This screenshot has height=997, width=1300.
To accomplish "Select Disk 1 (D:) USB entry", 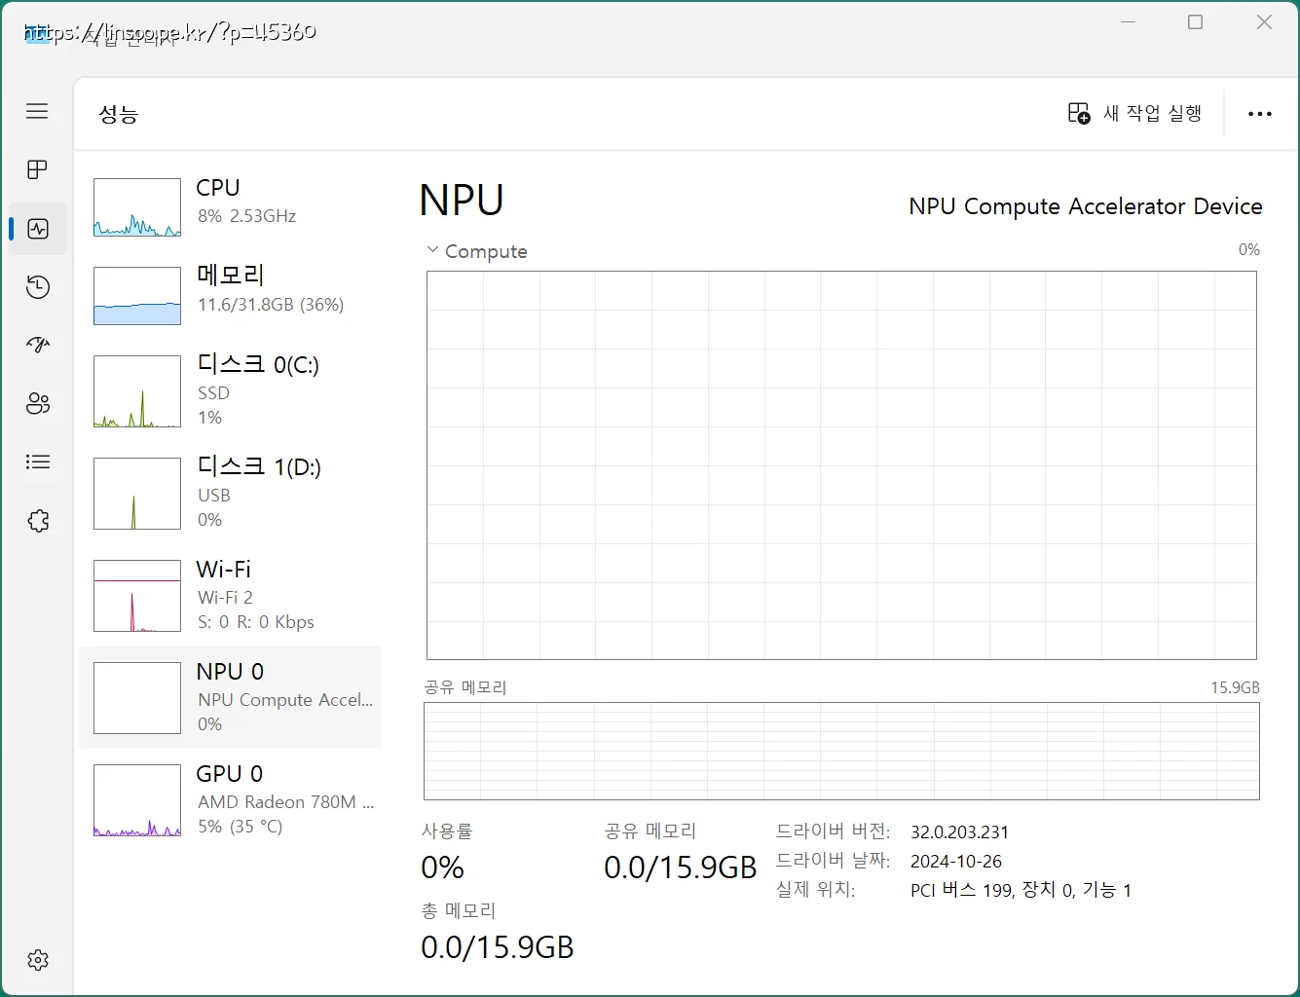I will click(230, 493).
